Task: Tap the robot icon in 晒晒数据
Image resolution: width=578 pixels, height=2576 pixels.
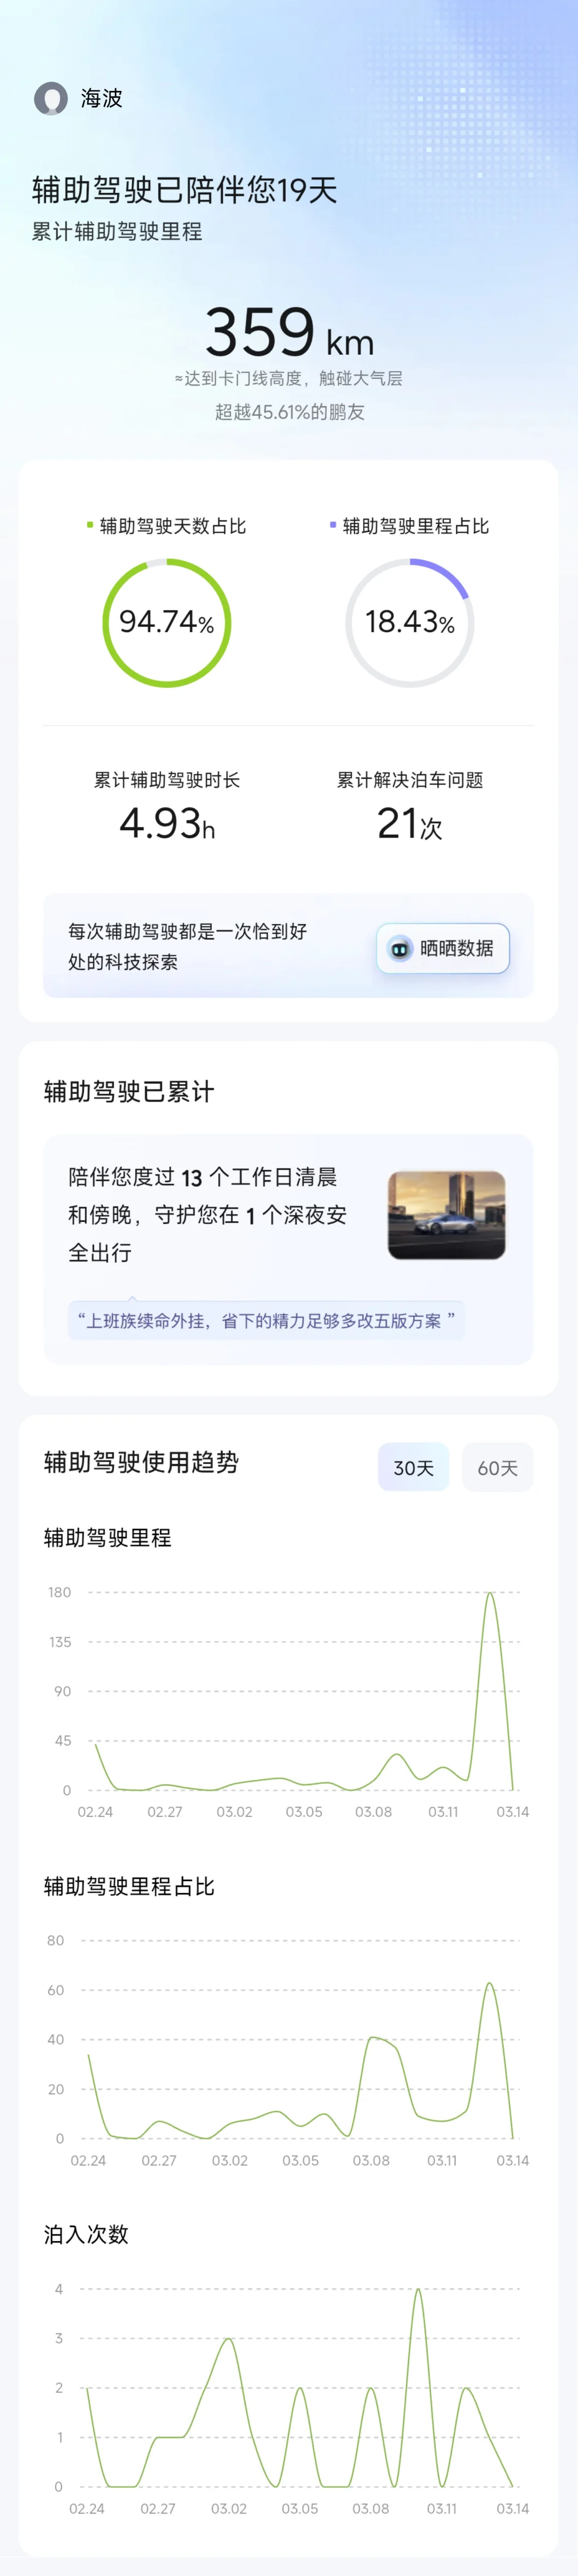Action: click(399, 948)
